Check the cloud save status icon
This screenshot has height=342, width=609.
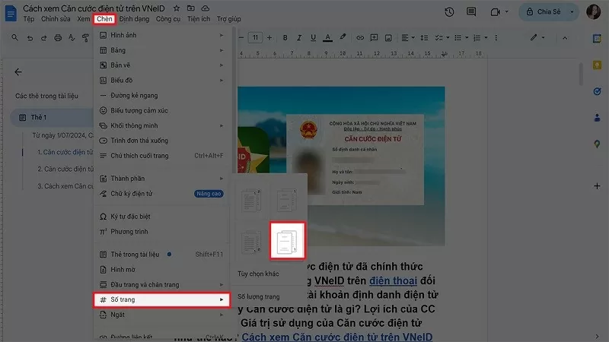(x=205, y=8)
